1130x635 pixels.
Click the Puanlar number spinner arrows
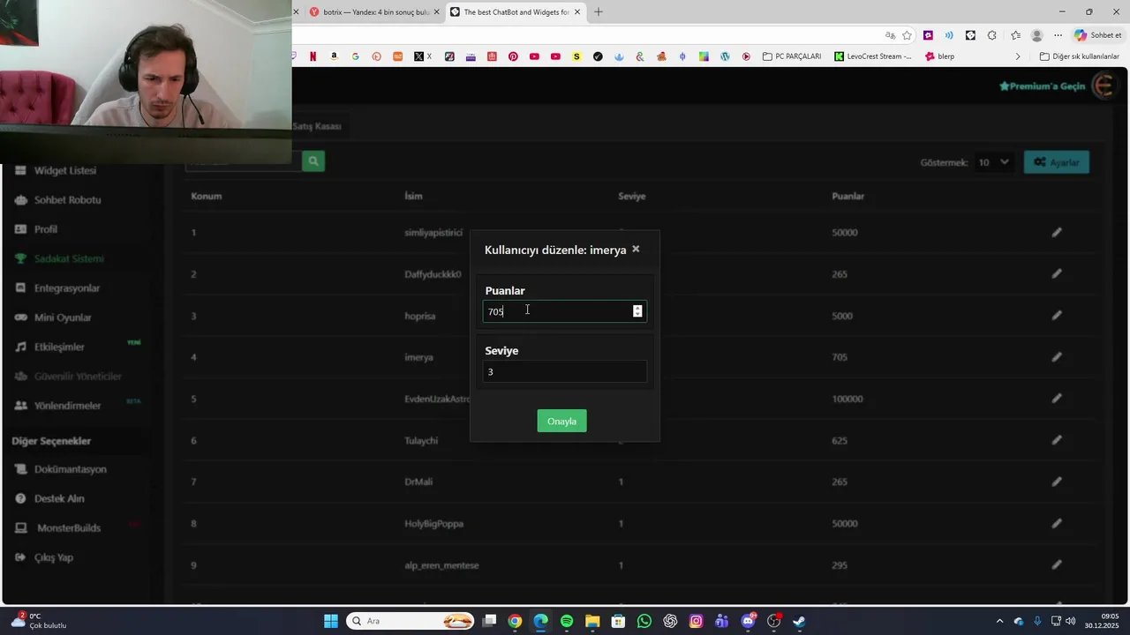click(637, 311)
